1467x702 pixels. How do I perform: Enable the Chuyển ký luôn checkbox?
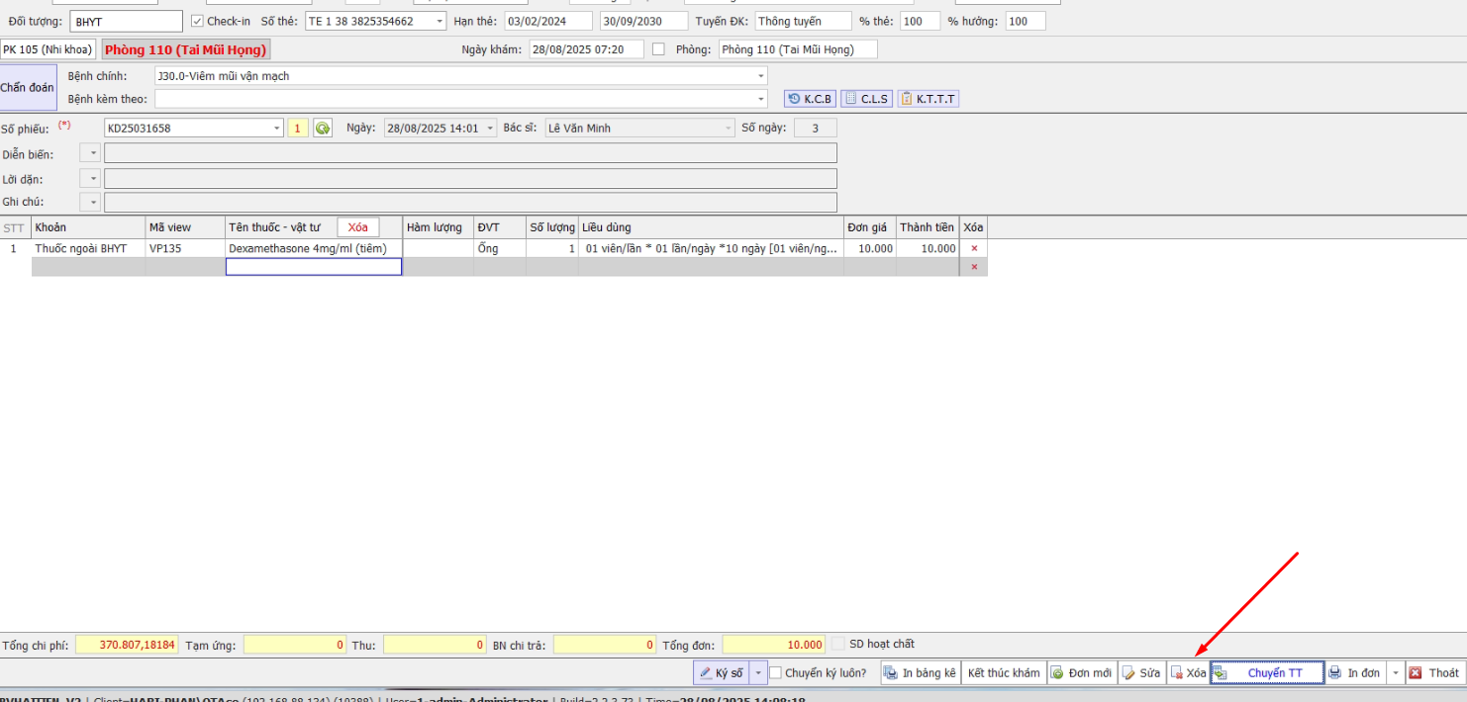click(776, 673)
